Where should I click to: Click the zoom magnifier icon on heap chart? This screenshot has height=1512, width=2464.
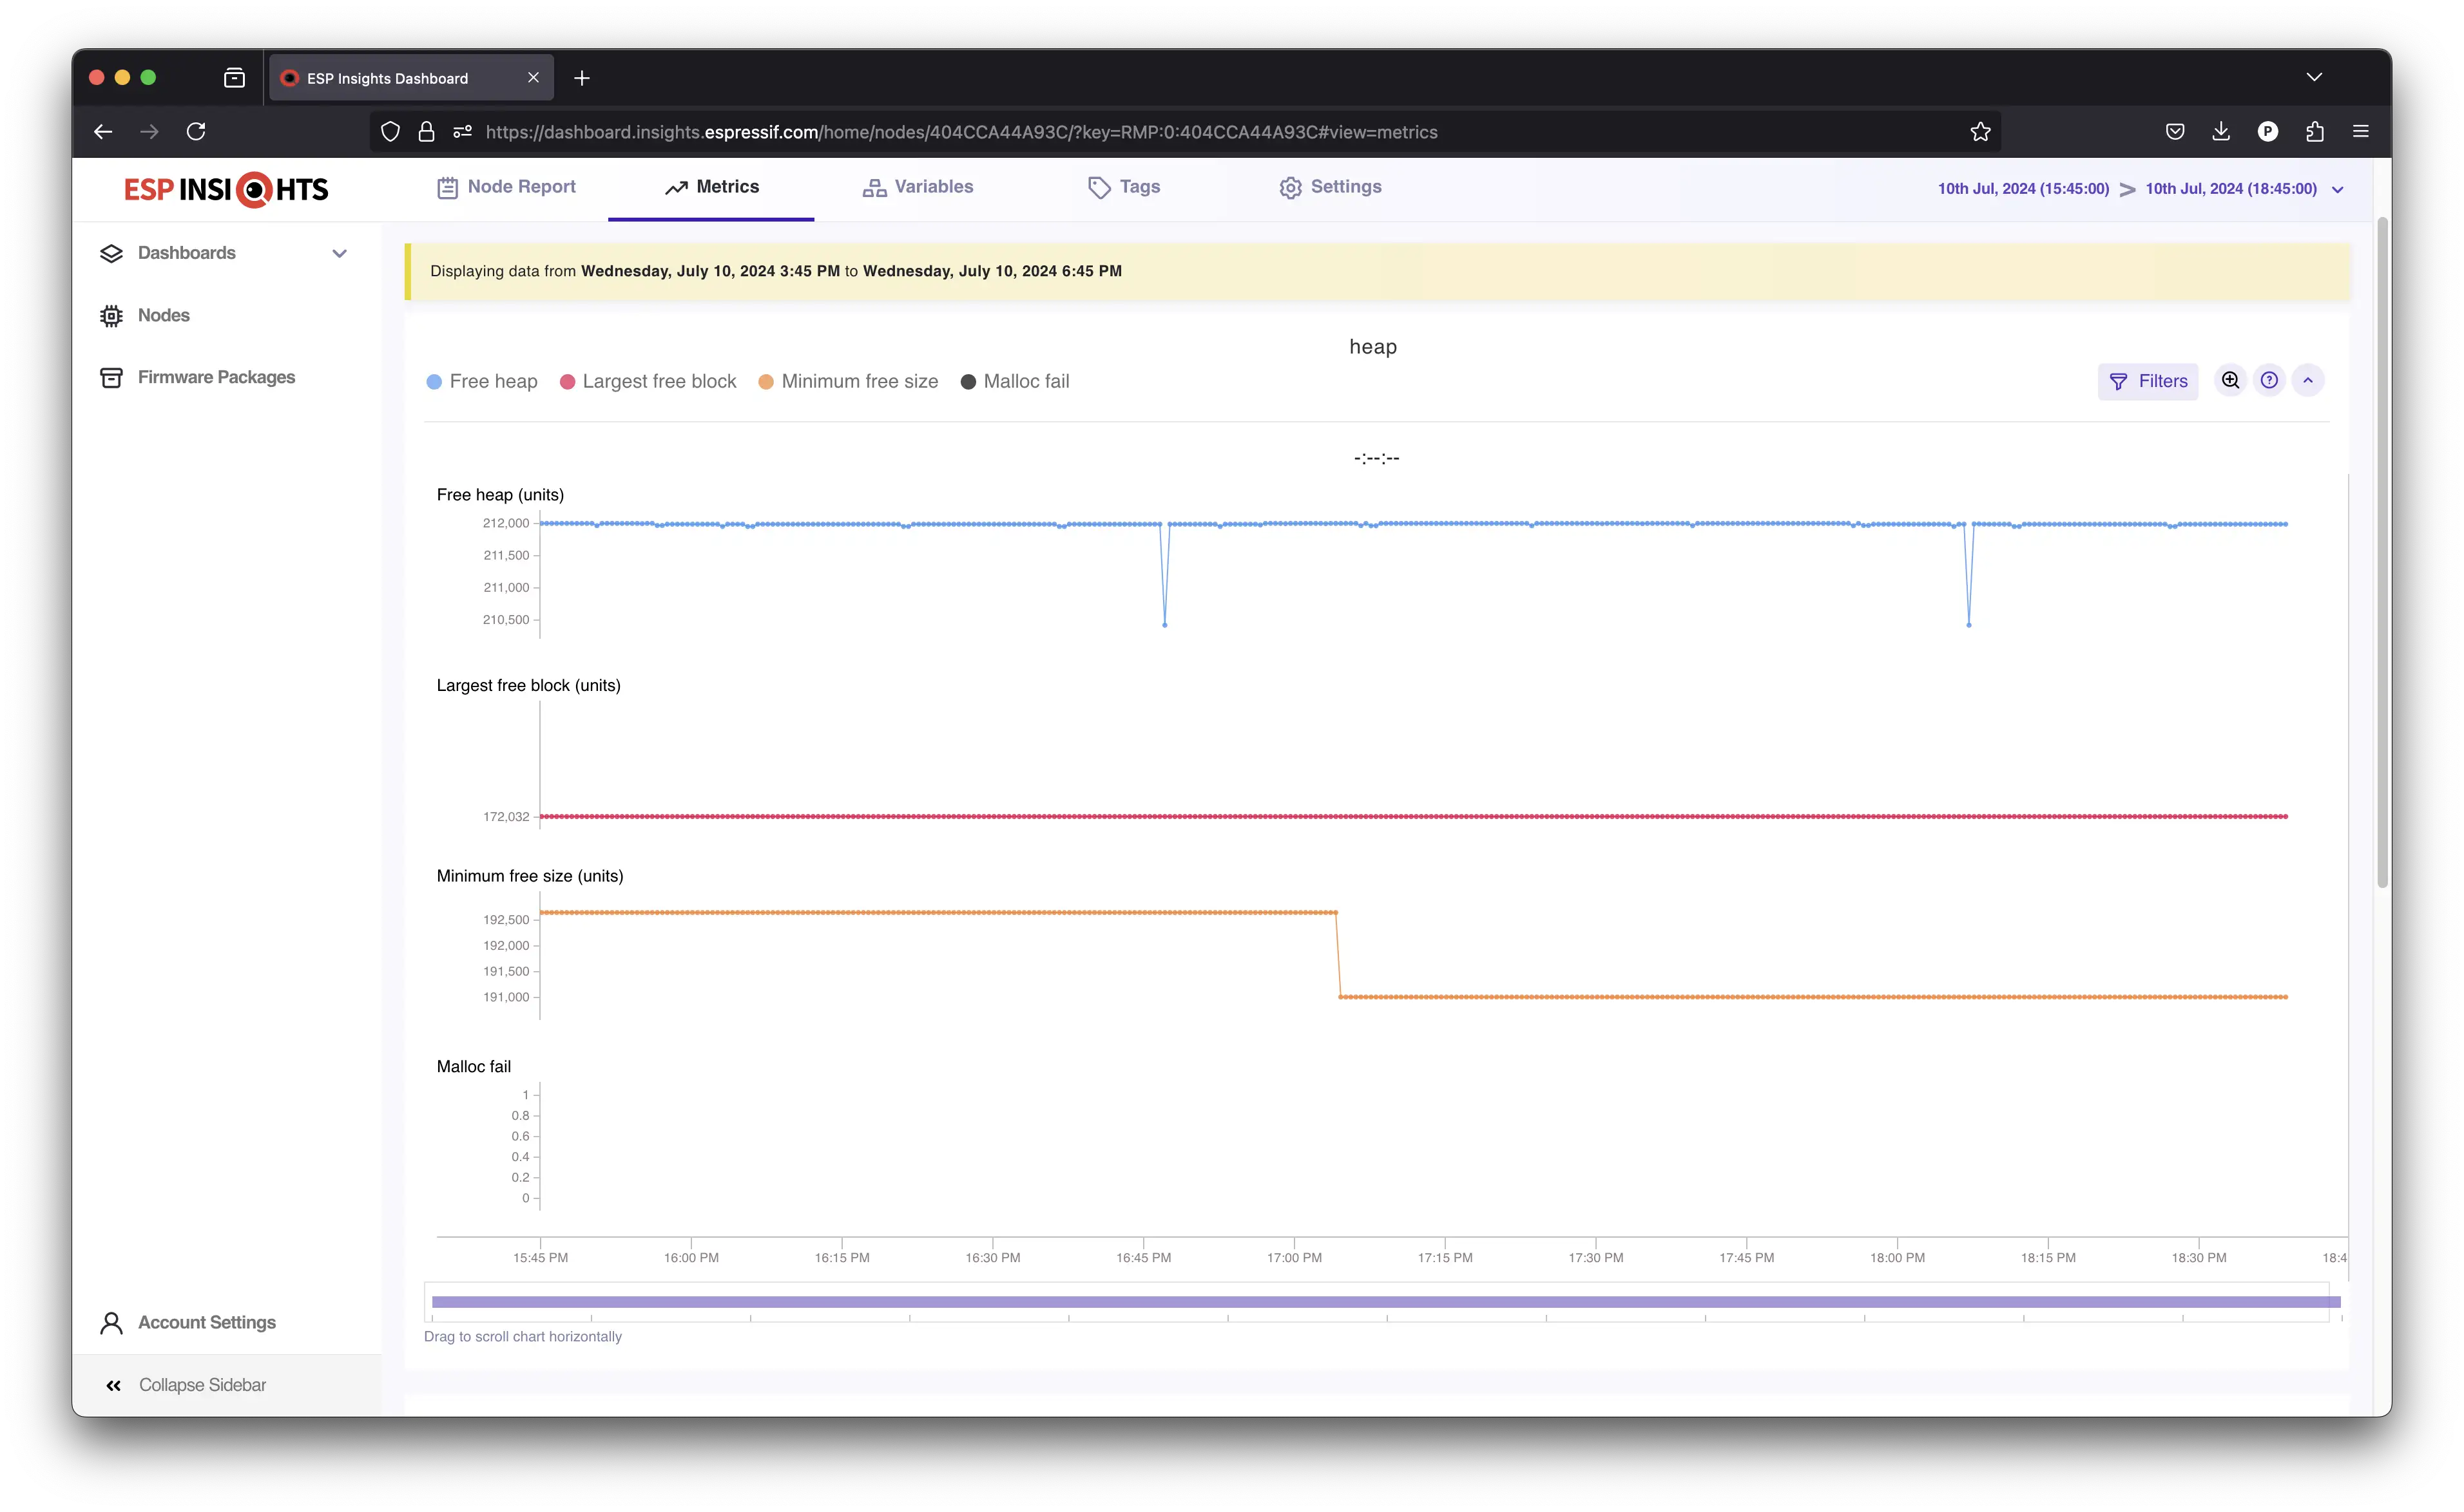[2230, 380]
